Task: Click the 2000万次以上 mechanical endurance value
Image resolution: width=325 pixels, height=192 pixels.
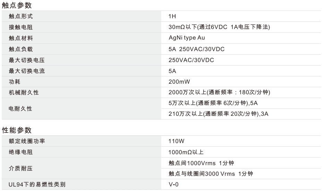Action: coord(219,93)
